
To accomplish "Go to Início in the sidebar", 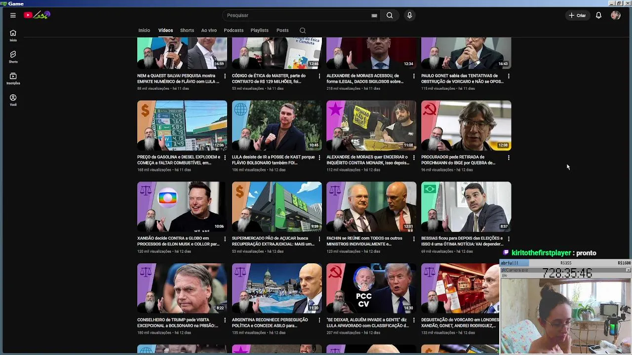I will point(13,35).
